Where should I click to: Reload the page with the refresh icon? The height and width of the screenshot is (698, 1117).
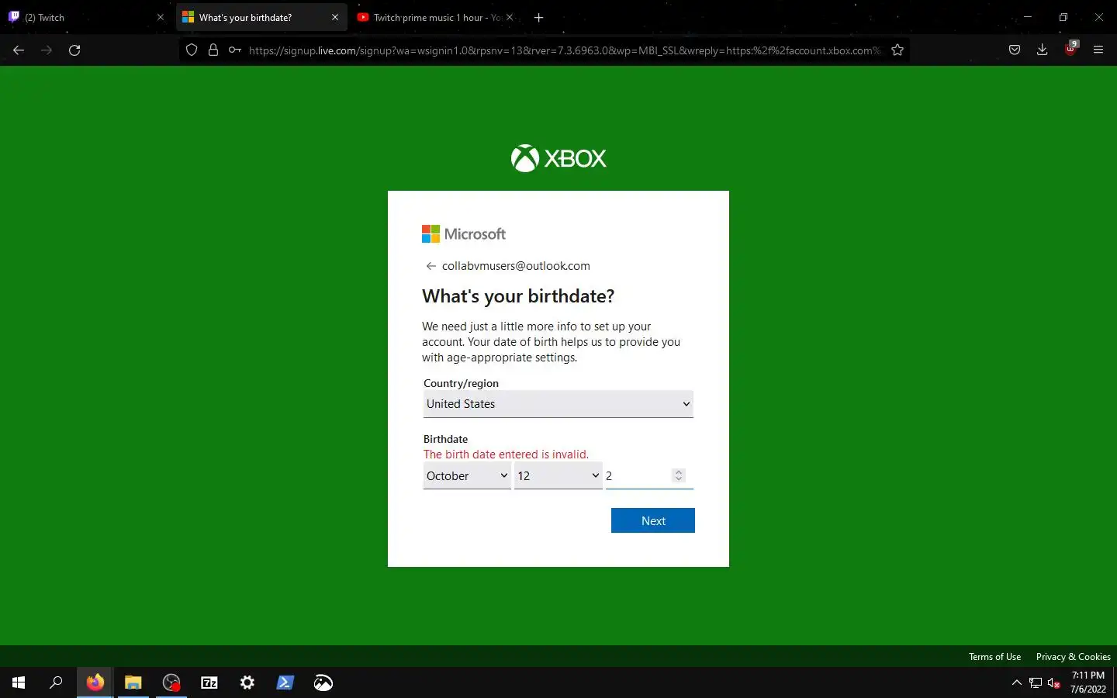74,50
